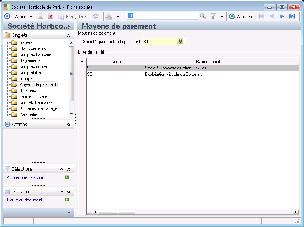
Task: Click the refresh arrows icon in toolbar
Action: click(x=96, y=16)
